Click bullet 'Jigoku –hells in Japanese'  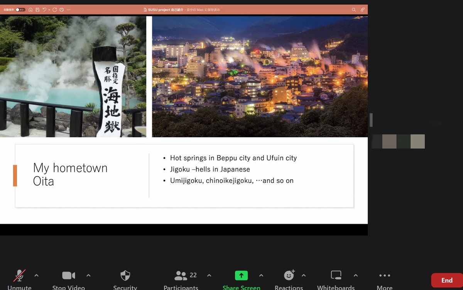[x=210, y=169]
